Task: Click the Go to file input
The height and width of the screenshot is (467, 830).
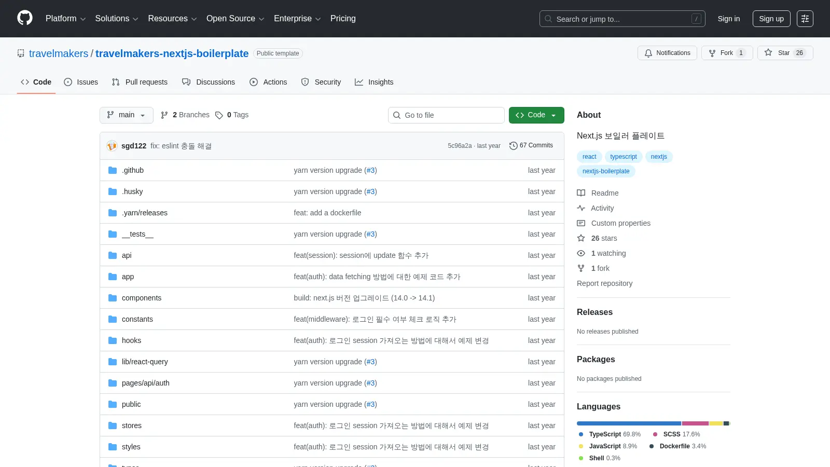Action: [x=446, y=115]
